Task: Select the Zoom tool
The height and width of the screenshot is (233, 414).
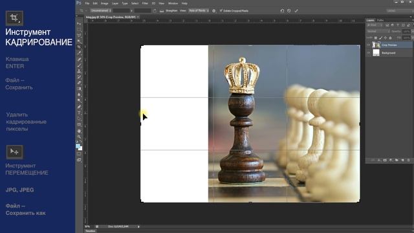Action: (x=79, y=137)
